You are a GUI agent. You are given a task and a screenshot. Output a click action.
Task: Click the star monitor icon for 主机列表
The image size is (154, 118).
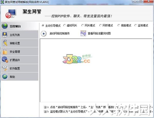(5, 34)
